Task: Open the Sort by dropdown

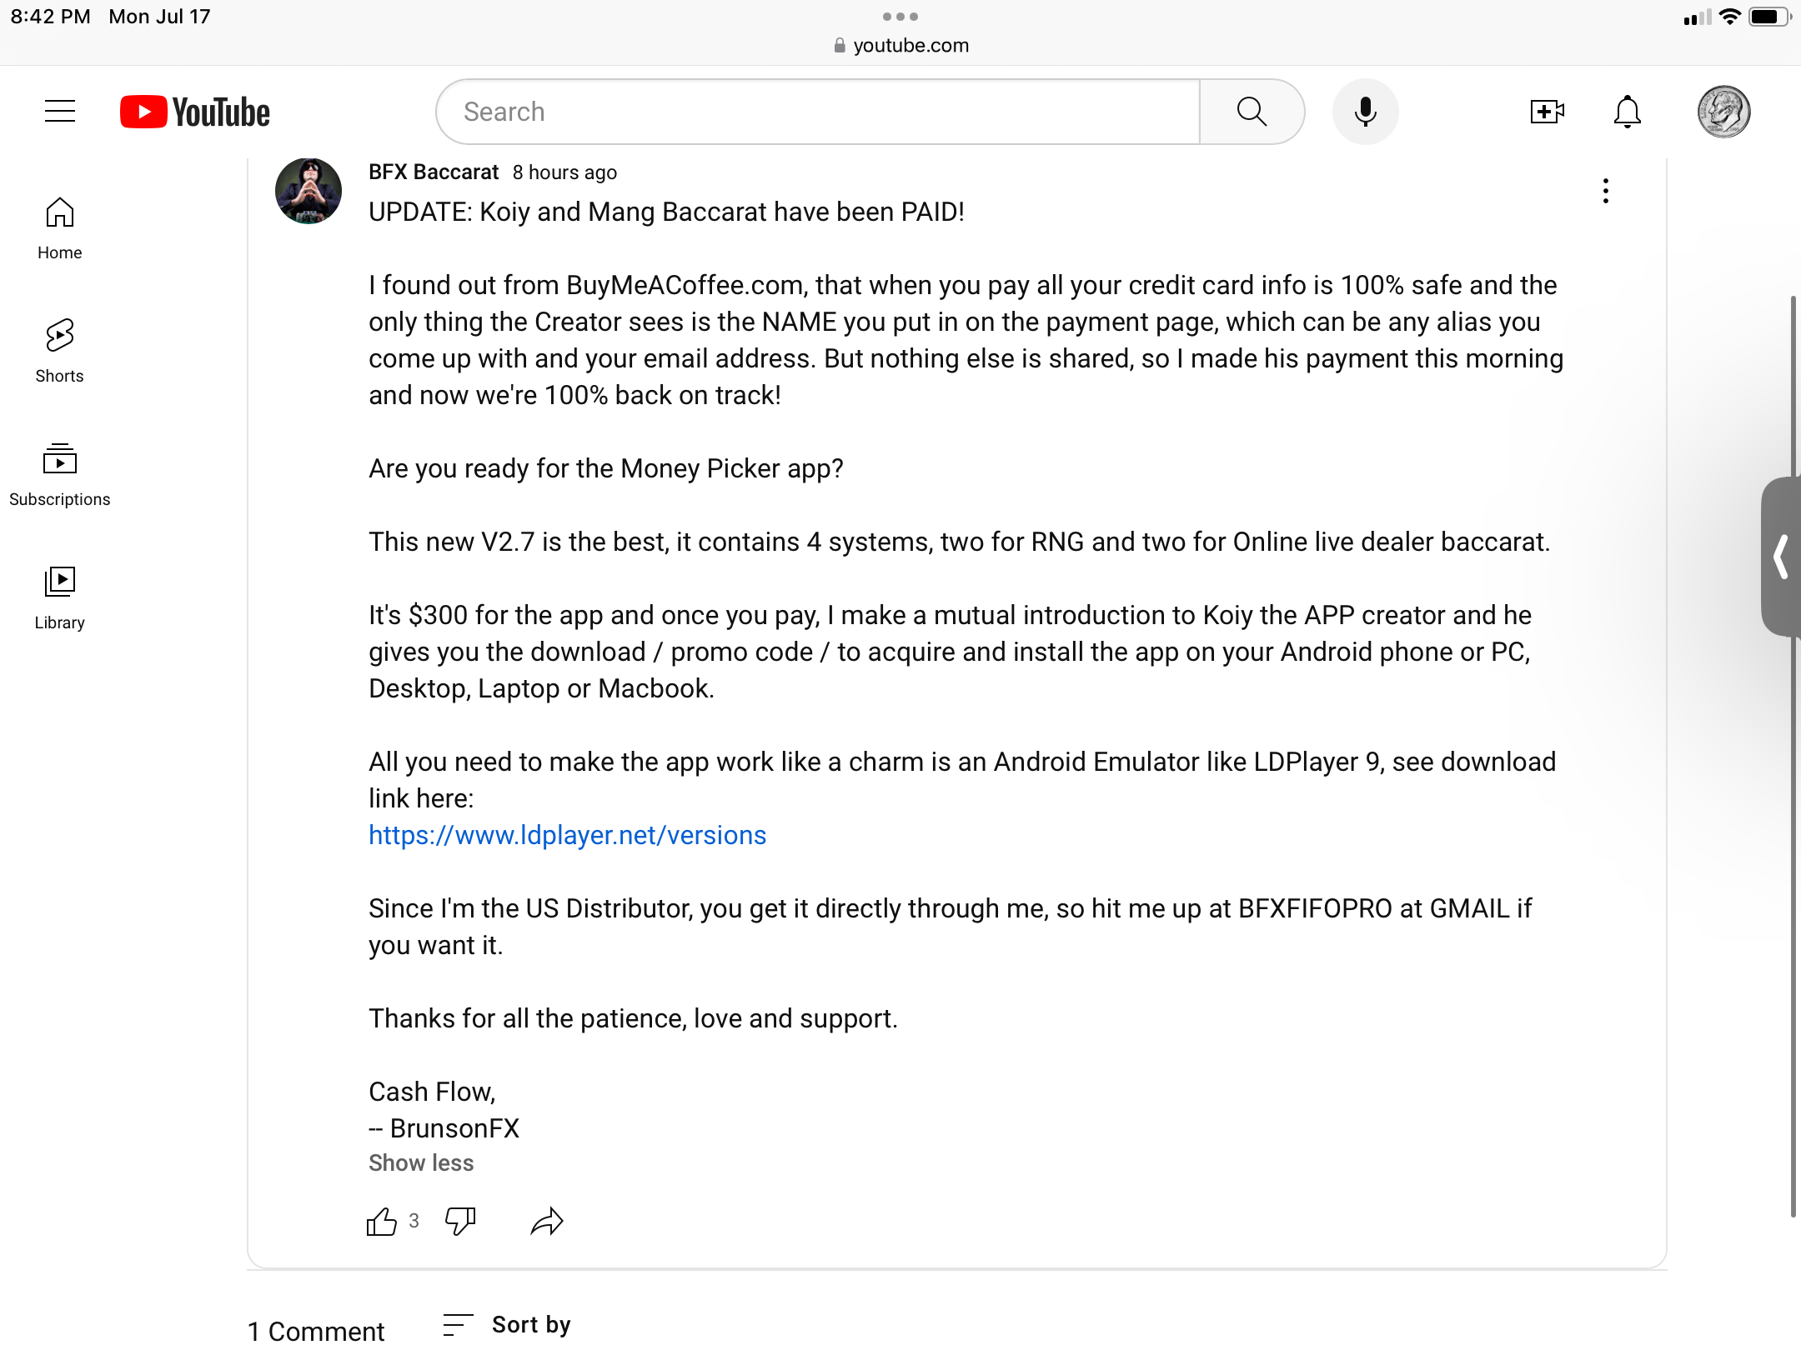Action: pyautogui.click(x=507, y=1324)
